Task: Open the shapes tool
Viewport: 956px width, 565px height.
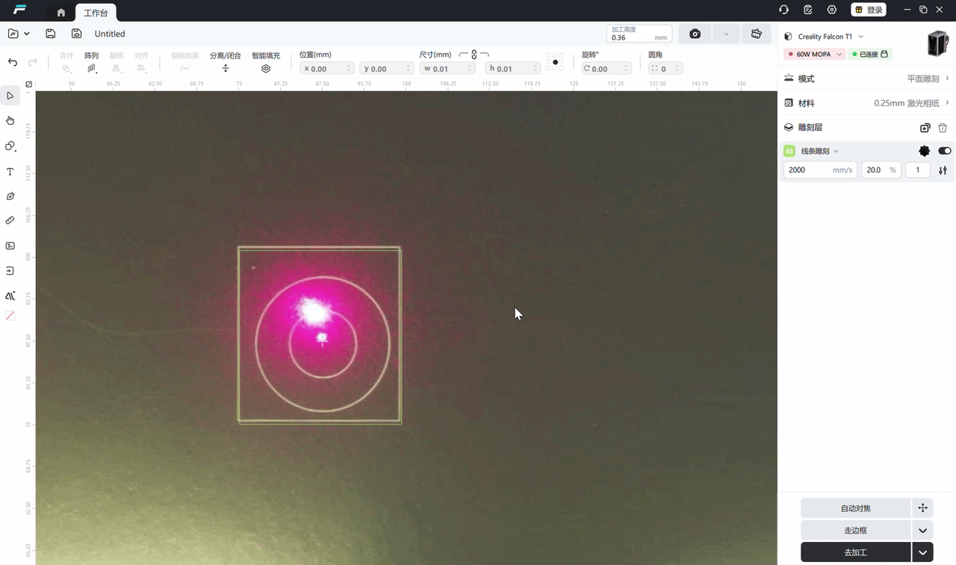Action: pyautogui.click(x=10, y=146)
